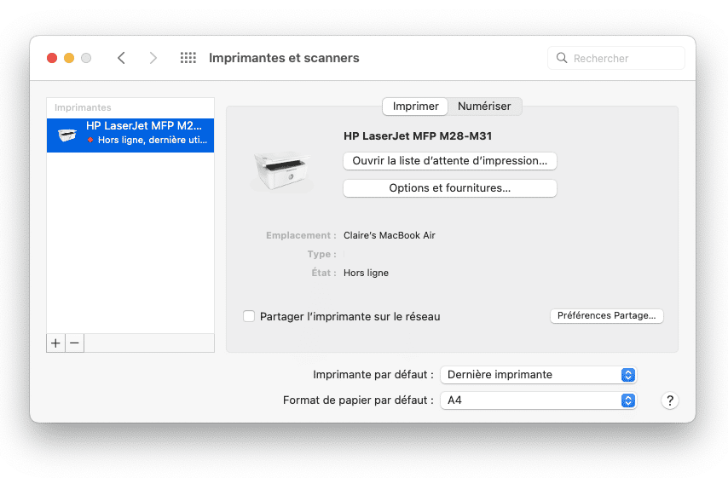The height and width of the screenshot is (478, 728).
Task: Click the Hors ligne status value
Action: 366,273
